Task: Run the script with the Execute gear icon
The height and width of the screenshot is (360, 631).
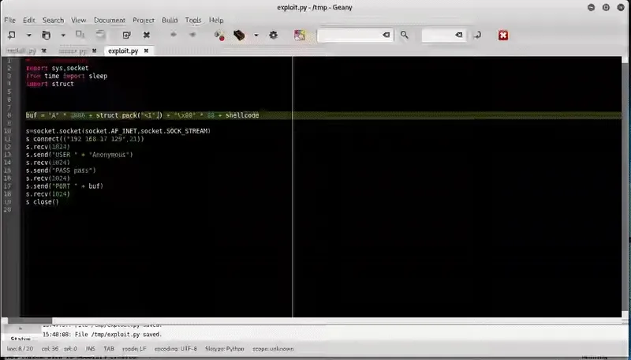Action: click(x=274, y=35)
